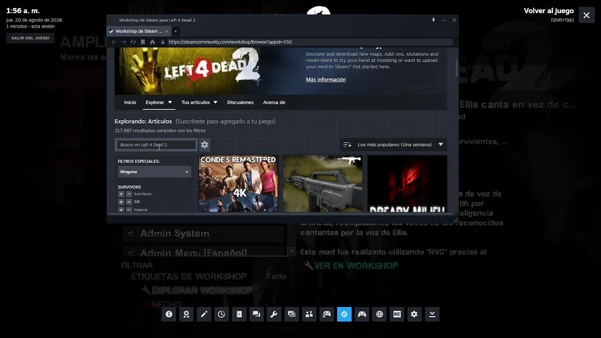Screen dimensions: 601x338
Task: Open the Discusiones workshop tab
Action: tap(240, 102)
